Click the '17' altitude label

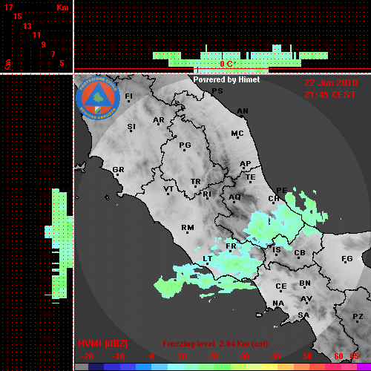point(8,7)
